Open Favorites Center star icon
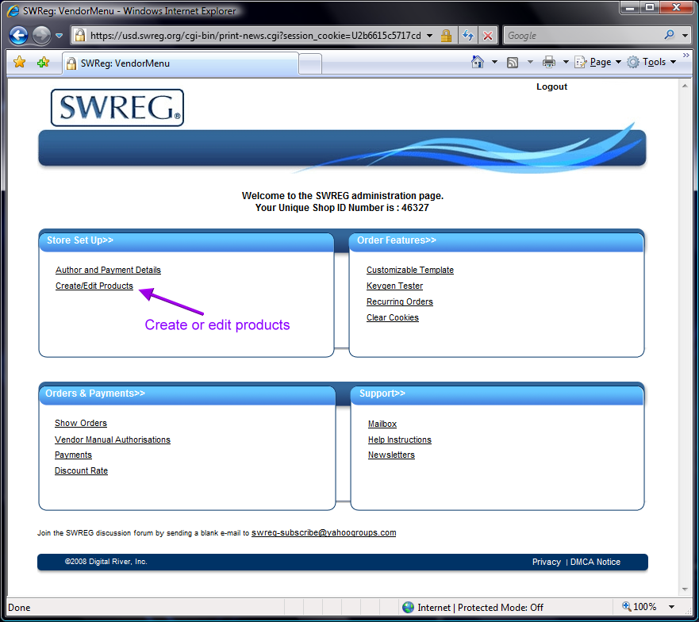 20,63
